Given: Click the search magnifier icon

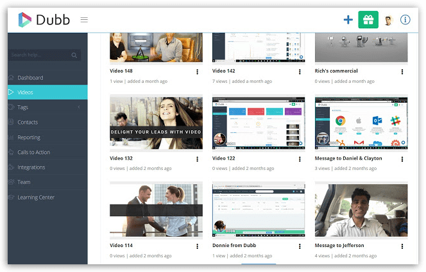Looking at the screenshot, I should click(74, 56).
